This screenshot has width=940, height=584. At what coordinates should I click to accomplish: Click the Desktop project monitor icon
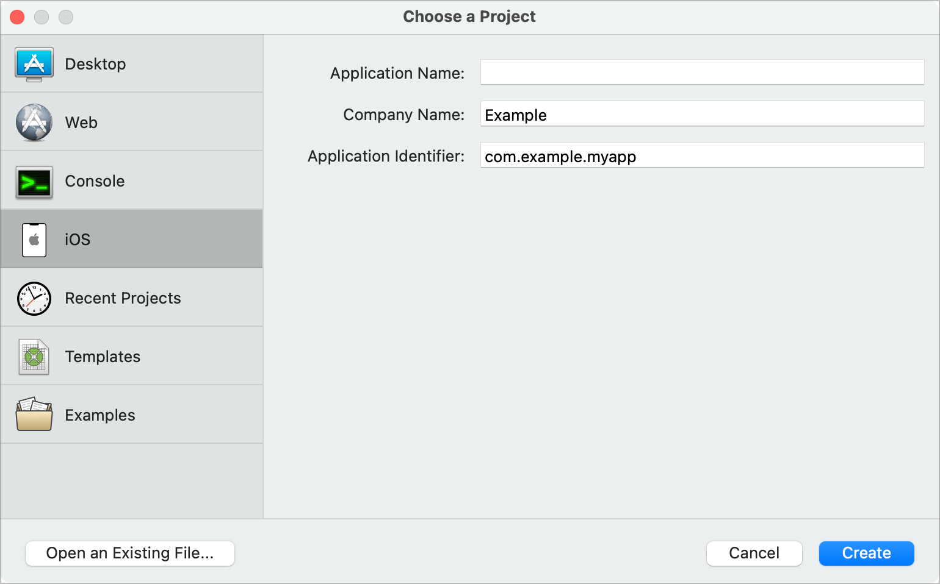(x=34, y=64)
